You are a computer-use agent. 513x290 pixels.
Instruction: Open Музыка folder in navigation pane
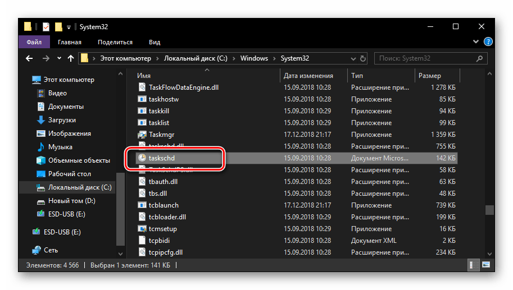pos(60,147)
